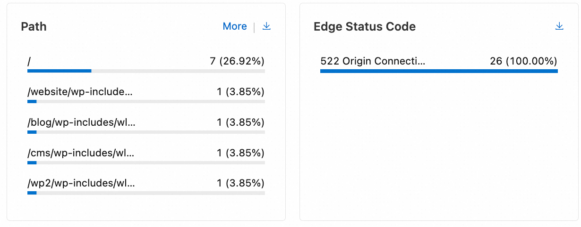This screenshot has width=581, height=227.
Task: Click the bar under /wp2/wp-includes path
Action: [x=146, y=193]
